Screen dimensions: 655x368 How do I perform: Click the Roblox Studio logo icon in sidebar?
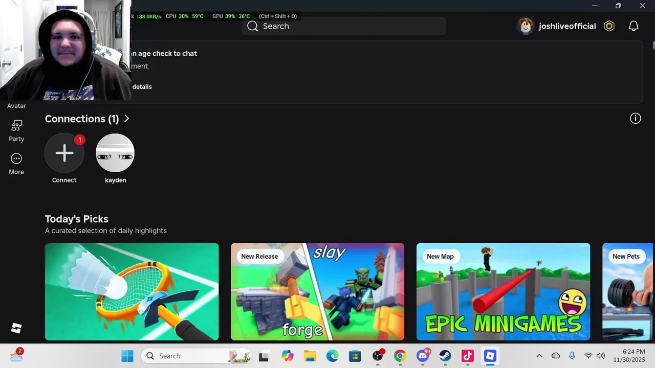pyautogui.click(x=16, y=328)
